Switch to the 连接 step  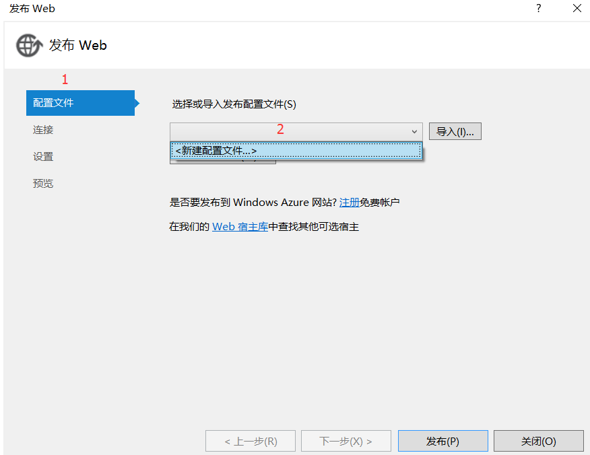click(x=42, y=129)
